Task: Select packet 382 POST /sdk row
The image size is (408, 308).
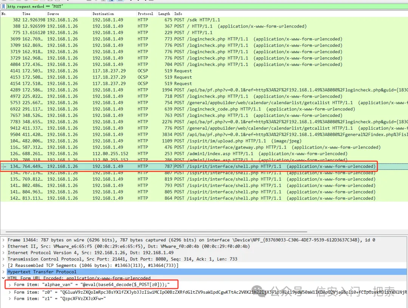Action: point(204,20)
